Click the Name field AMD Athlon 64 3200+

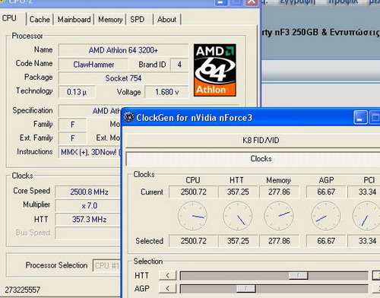click(123, 50)
